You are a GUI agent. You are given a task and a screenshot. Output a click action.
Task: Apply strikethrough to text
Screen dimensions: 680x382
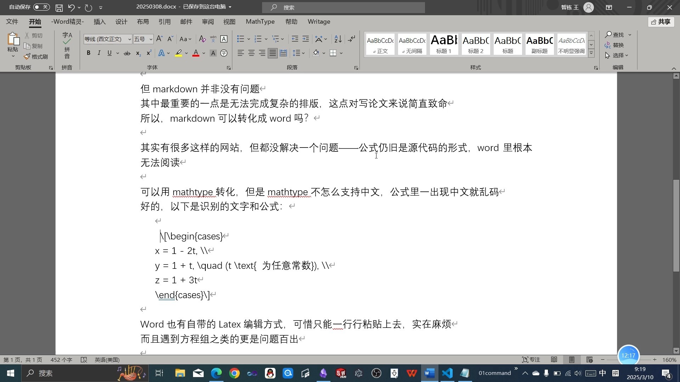(x=127, y=53)
